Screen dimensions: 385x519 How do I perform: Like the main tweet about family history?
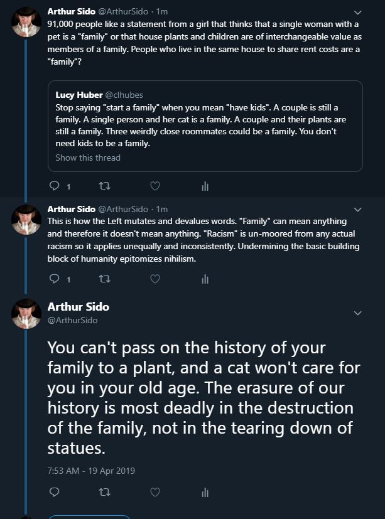[155, 492]
